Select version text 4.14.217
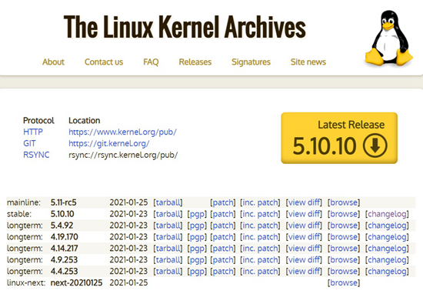Screen dimensions: 423x304 (64, 249)
